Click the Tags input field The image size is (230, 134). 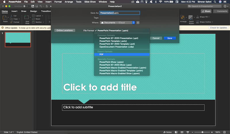120,18
